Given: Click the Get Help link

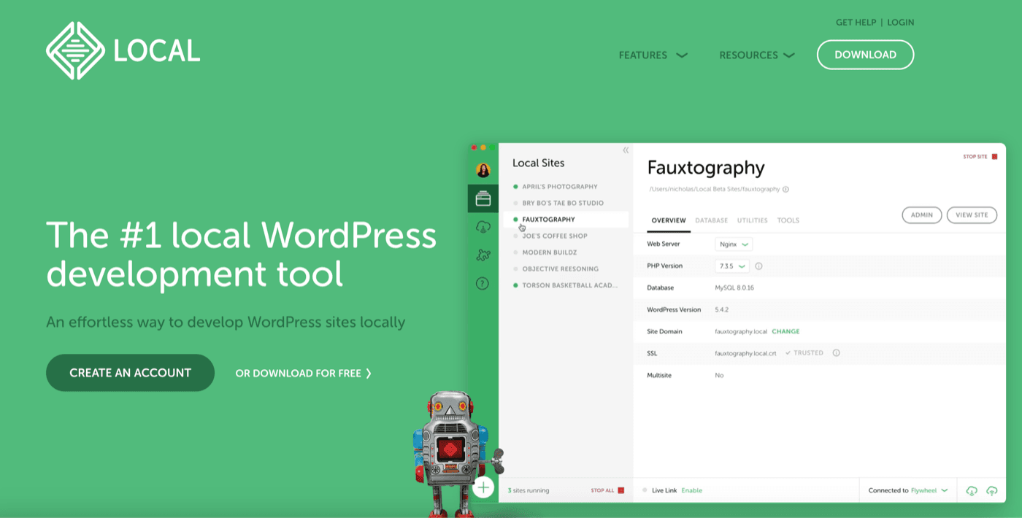Looking at the screenshot, I should tap(855, 23).
